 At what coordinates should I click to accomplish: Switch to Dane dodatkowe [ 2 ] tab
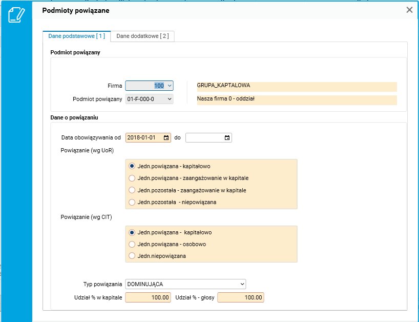(x=143, y=36)
